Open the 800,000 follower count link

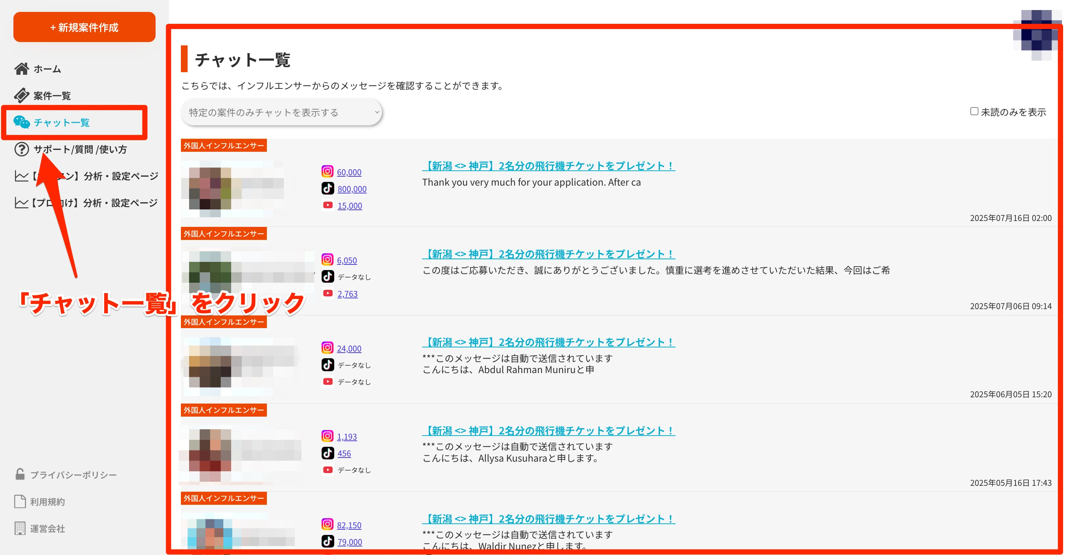click(352, 189)
